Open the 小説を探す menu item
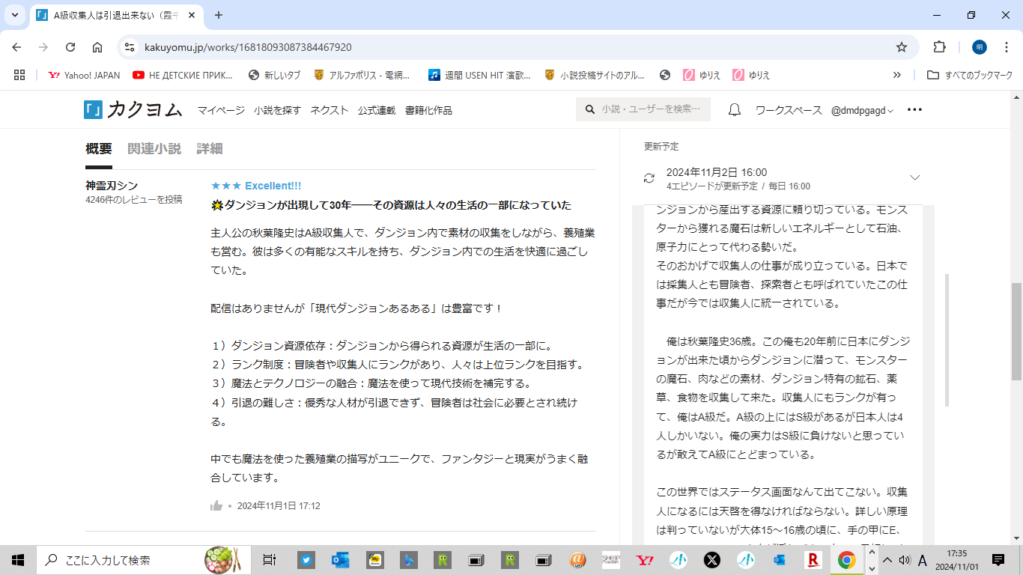Viewport: 1023px width, 575px height. pos(277,110)
